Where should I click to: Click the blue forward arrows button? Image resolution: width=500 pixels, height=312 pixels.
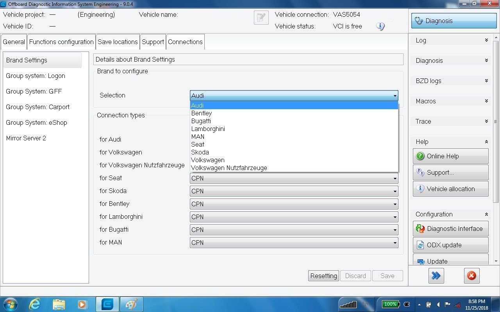pos(436,276)
